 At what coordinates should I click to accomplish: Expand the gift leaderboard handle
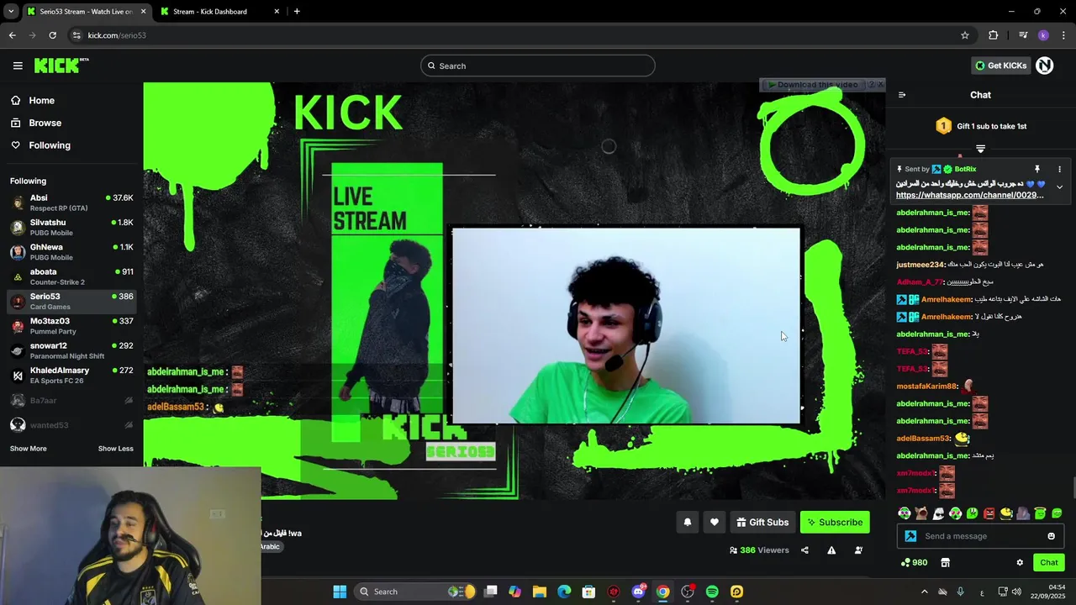click(x=980, y=149)
